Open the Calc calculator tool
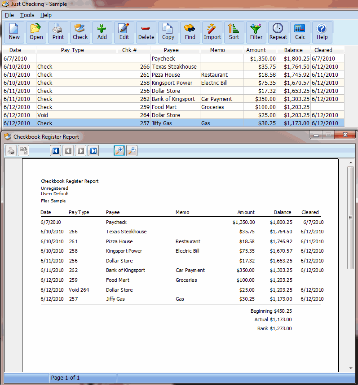Image resolution: width=358 pixels, height=385 pixels. pyautogui.click(x=300, y=32)
